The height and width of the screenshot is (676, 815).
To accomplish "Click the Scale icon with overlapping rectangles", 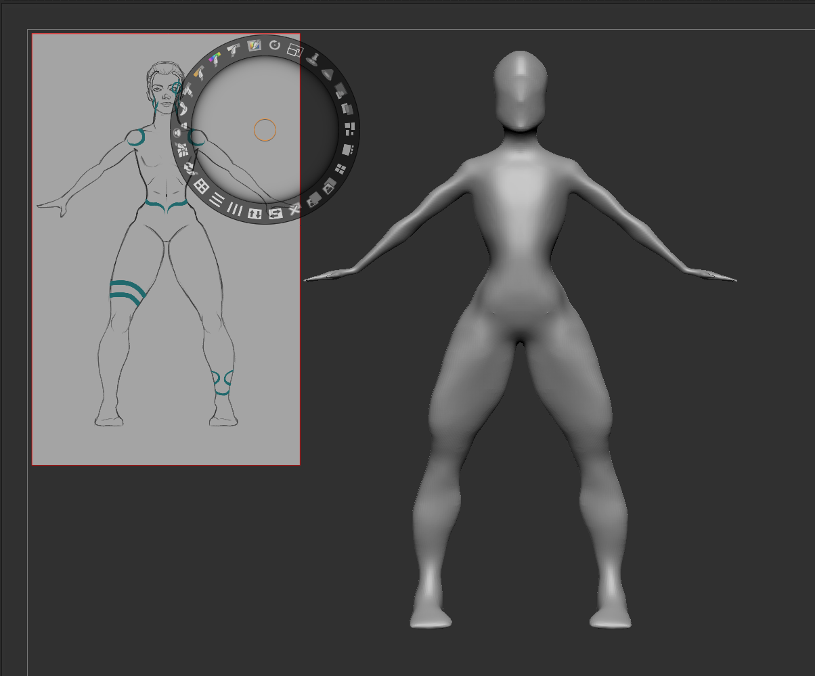I will coord(294,50).
